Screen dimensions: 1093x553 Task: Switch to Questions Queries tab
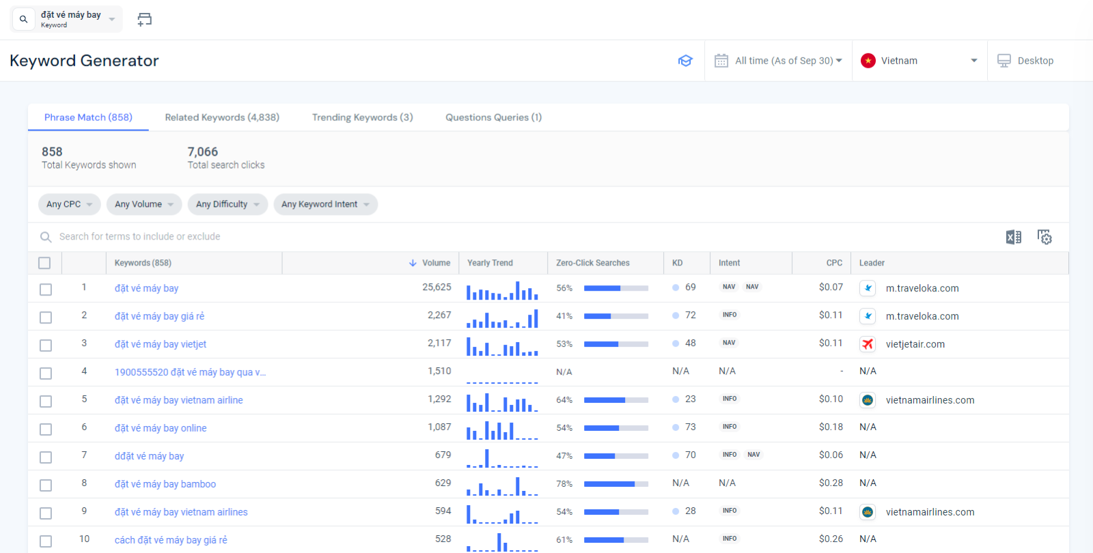494,117
